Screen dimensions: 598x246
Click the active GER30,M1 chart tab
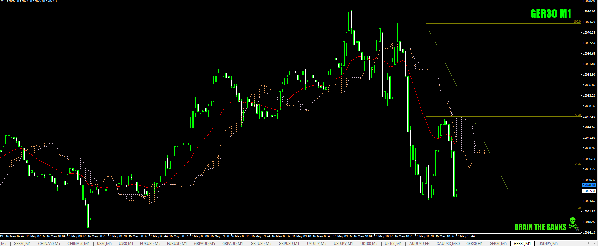[x=522, y=244]
